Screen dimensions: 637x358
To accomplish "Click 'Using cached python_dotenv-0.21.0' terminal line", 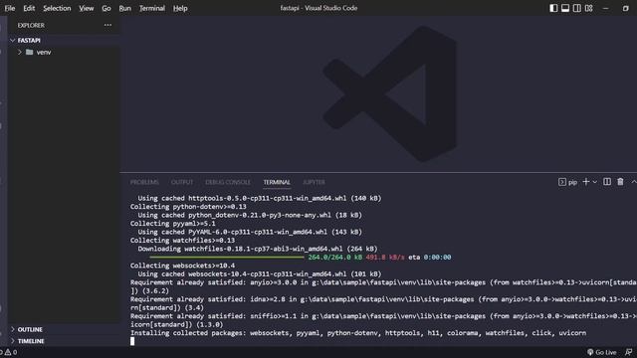I will 250,215.
